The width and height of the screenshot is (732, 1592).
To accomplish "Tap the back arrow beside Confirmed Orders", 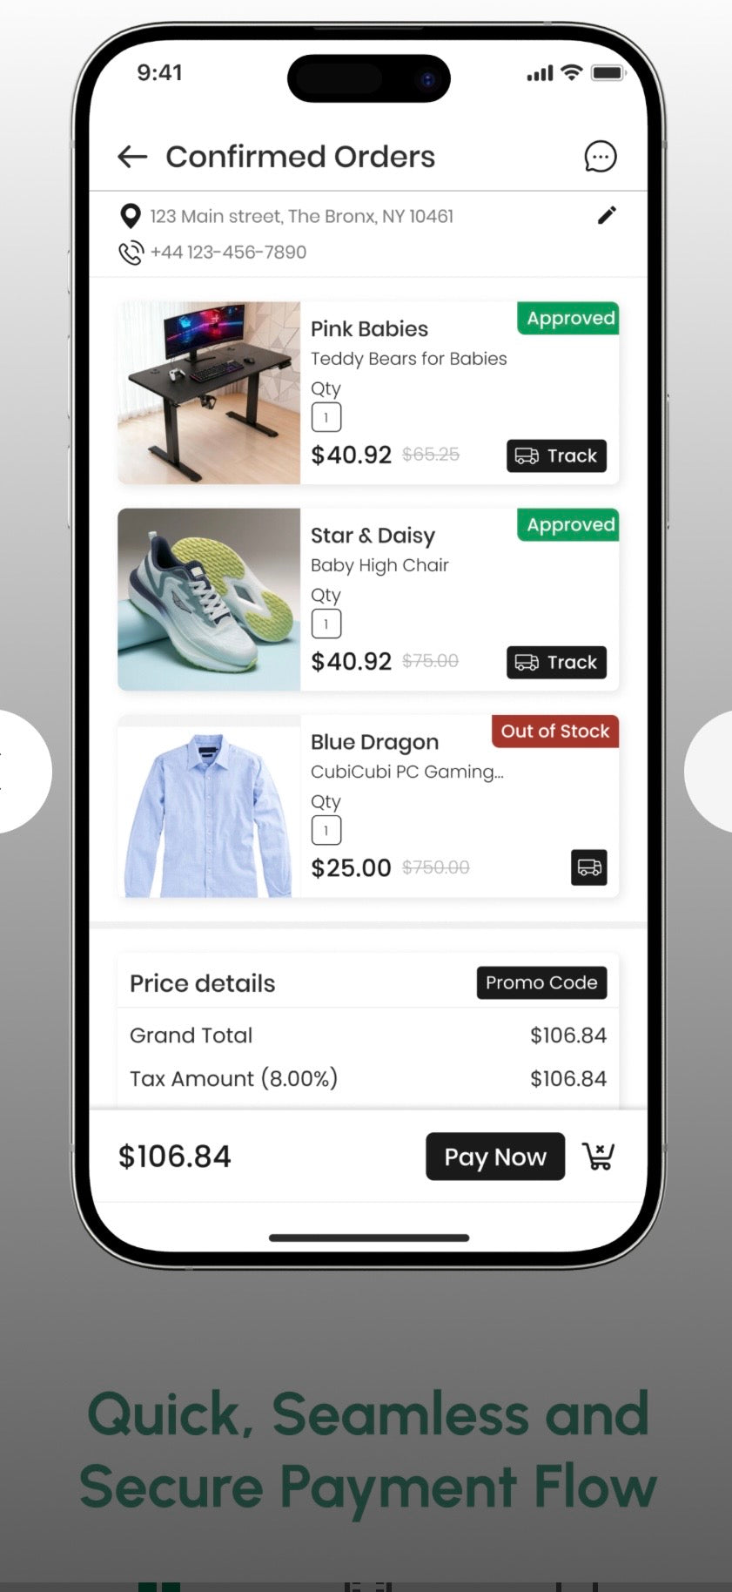I will [x=132, y=157].
